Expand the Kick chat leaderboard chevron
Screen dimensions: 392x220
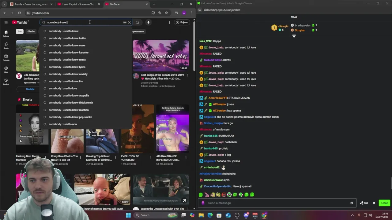(x=294, y=36)
